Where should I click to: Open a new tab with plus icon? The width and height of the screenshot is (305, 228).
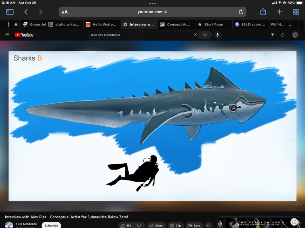coord(279,12)
